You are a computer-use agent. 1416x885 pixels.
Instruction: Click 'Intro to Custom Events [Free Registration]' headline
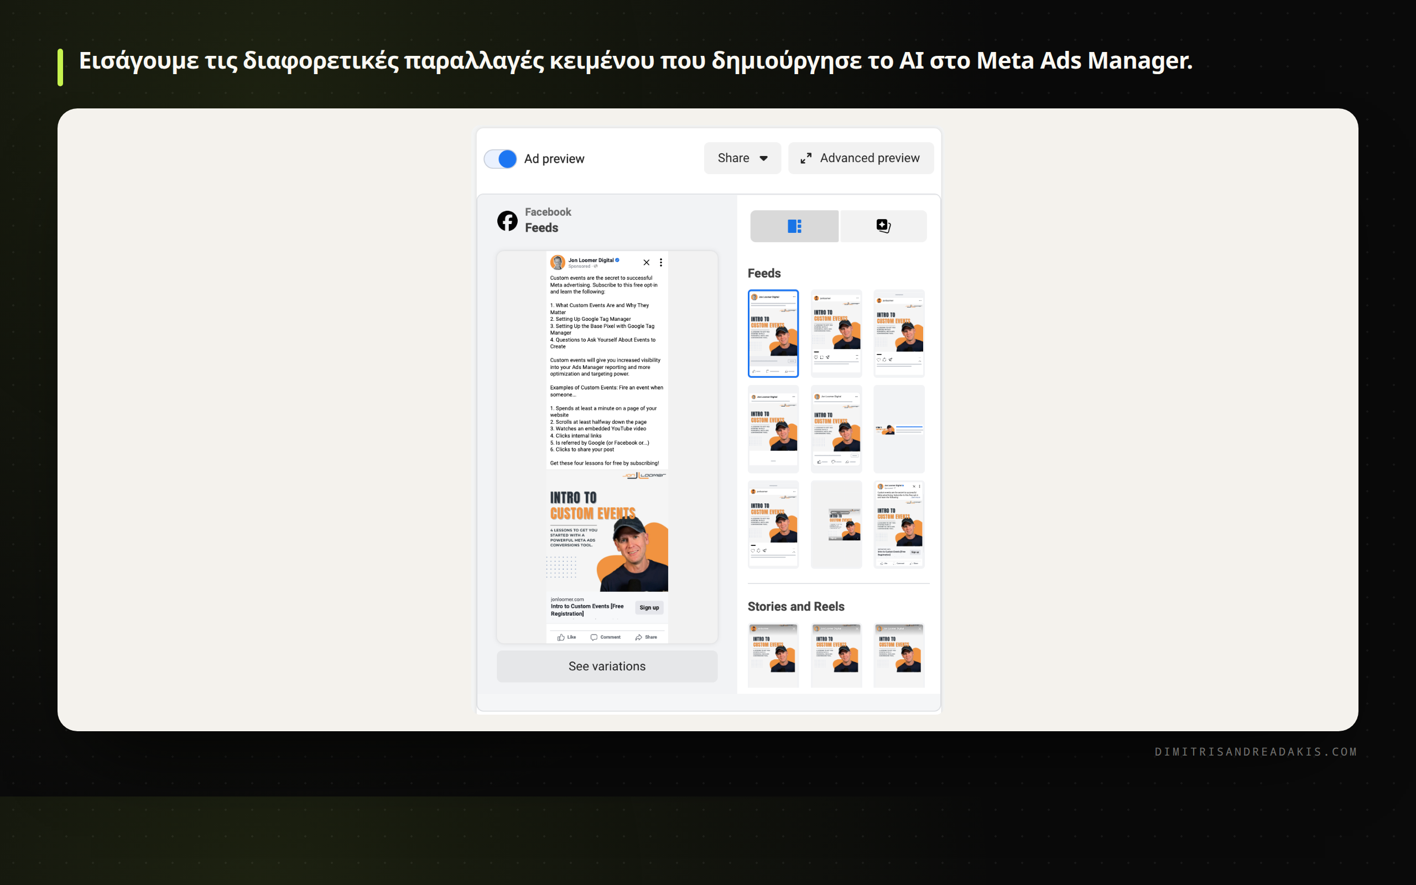pyautogui.click(x=587, y=610)
